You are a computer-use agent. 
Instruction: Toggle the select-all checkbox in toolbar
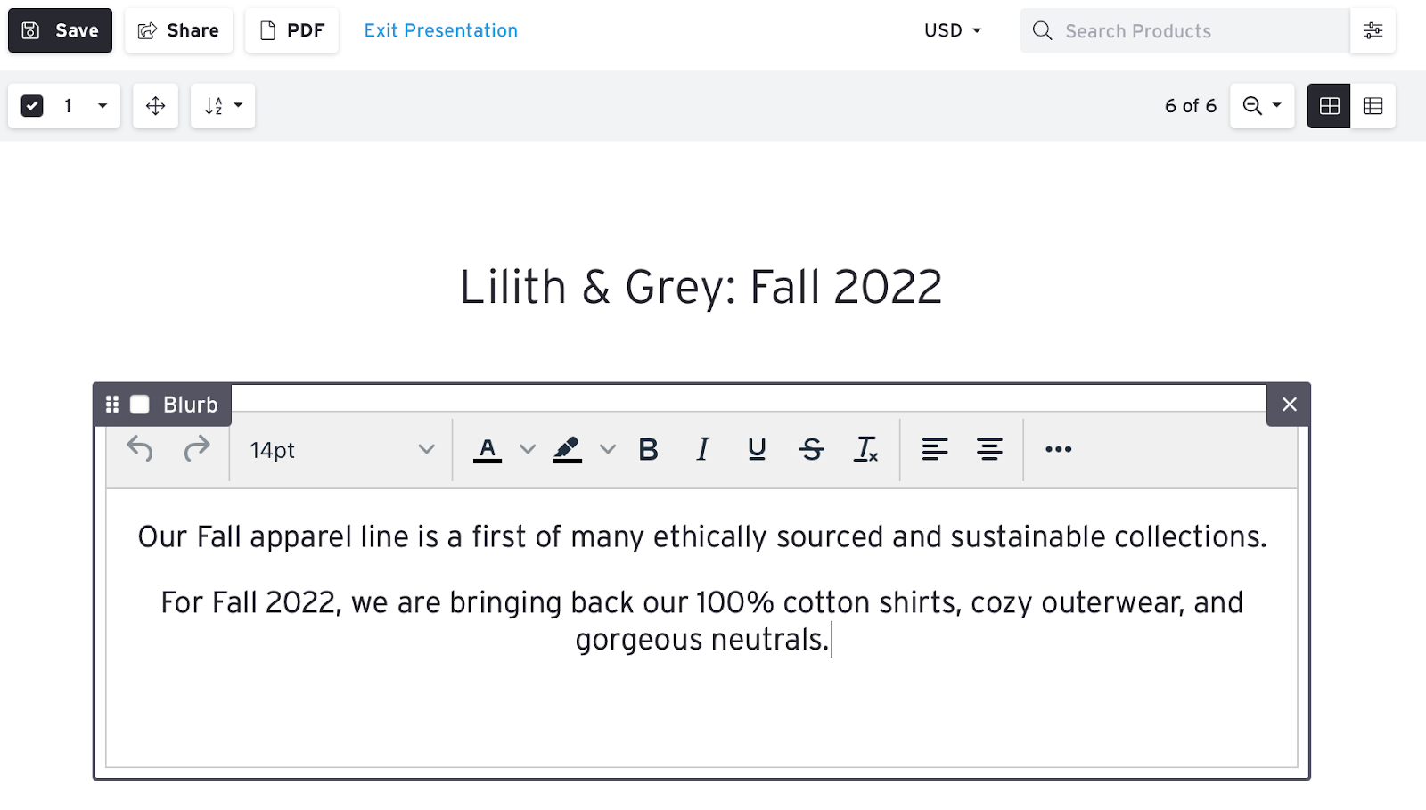tap(32, 106)
